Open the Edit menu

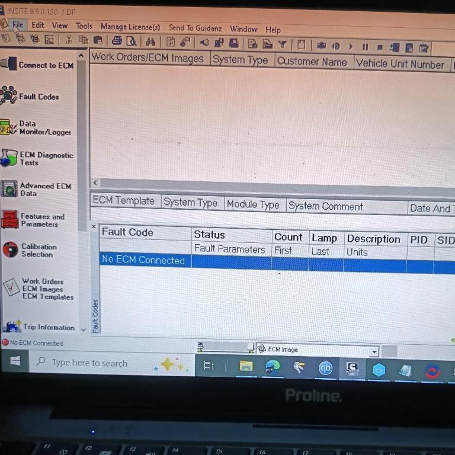tap(38, 25)
